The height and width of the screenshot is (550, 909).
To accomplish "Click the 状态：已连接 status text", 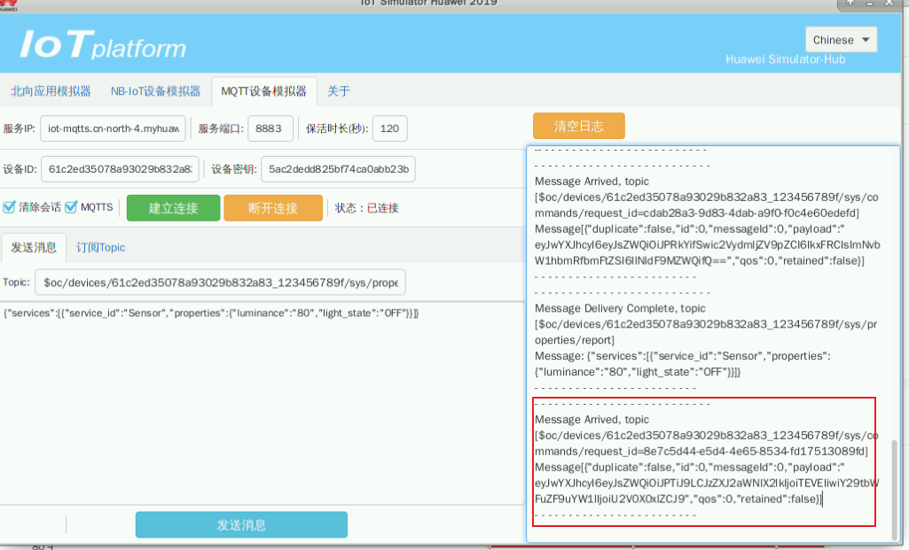I will (x=366, y=208).
